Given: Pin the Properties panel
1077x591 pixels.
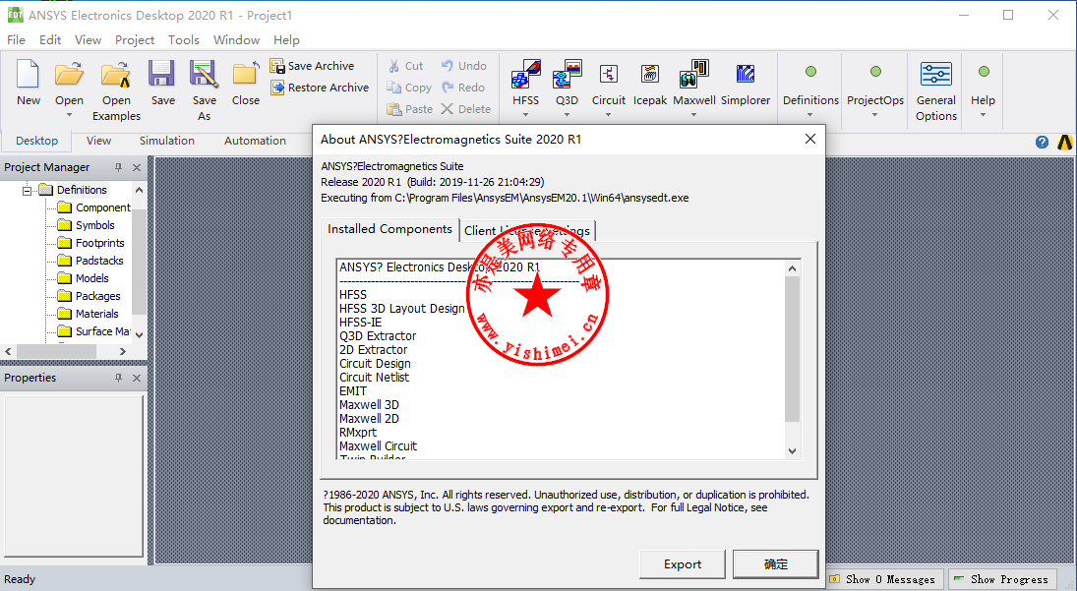Looking at the screenshot, I should click(x=118, y=379).
